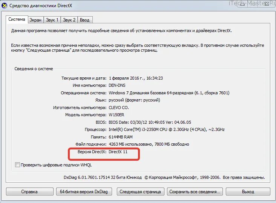Click the Текущие время и дата label
The height and width of the screenshot is (203, 276).
[84, 78]
